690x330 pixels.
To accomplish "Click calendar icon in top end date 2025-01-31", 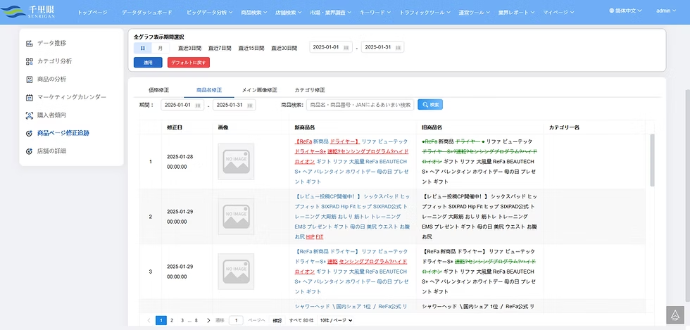I will point(399,48).
